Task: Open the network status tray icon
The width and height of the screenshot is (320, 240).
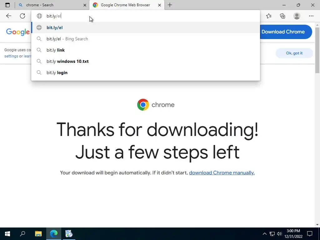Action: coord(272,234)
